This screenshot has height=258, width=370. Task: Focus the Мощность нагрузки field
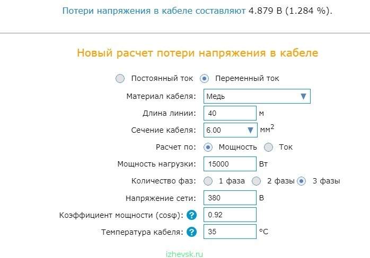pyautogui.click(x=230, y=164)
